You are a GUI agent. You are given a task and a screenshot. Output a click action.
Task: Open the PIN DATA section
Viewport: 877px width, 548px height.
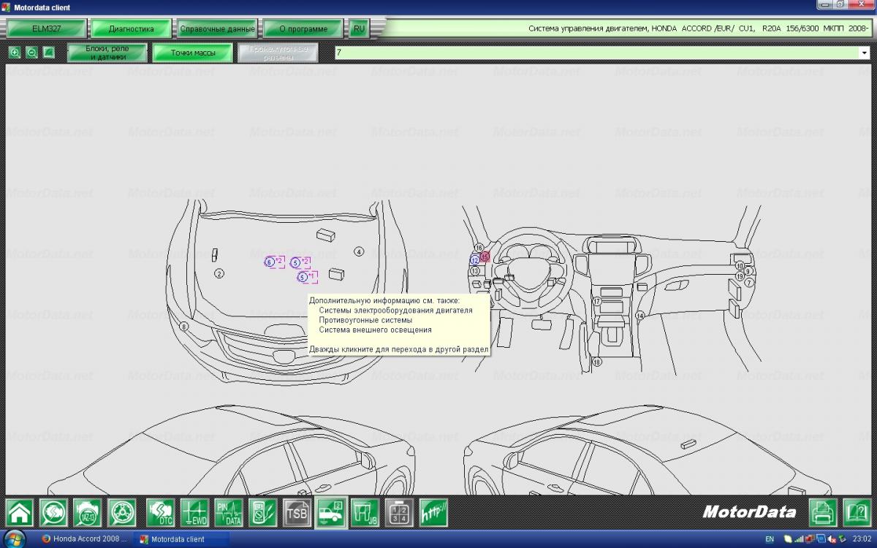[x=228, y=513]
